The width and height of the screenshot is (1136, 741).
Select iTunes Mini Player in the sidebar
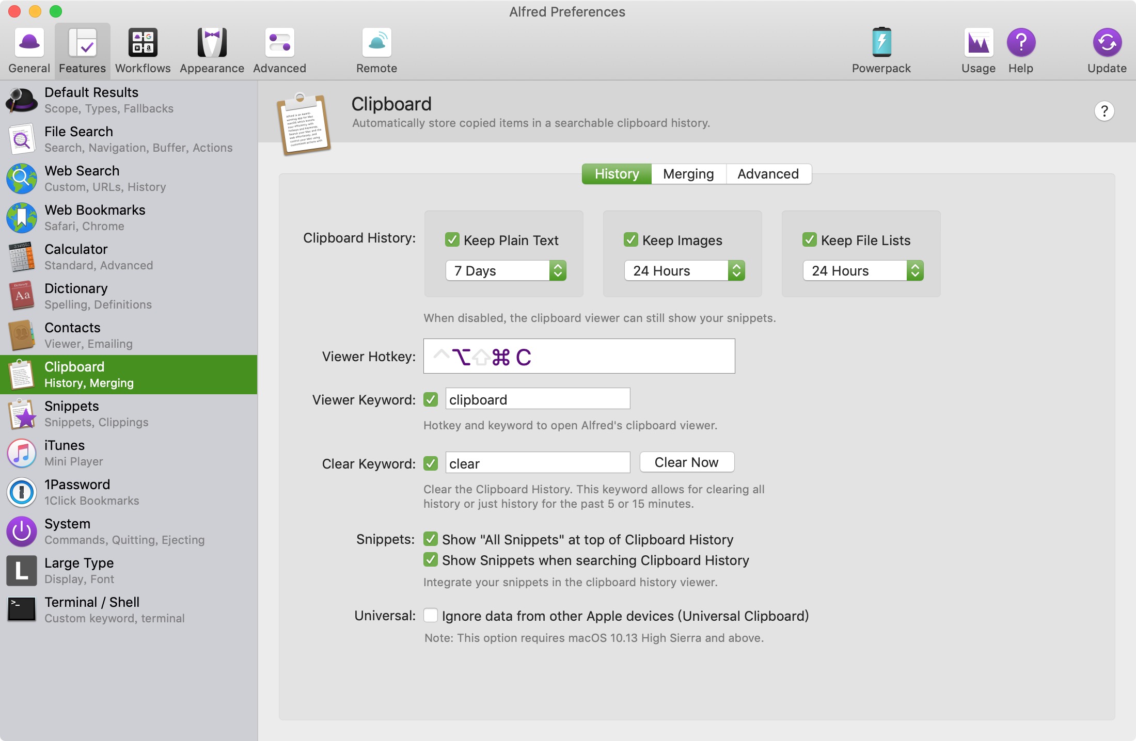129,453
